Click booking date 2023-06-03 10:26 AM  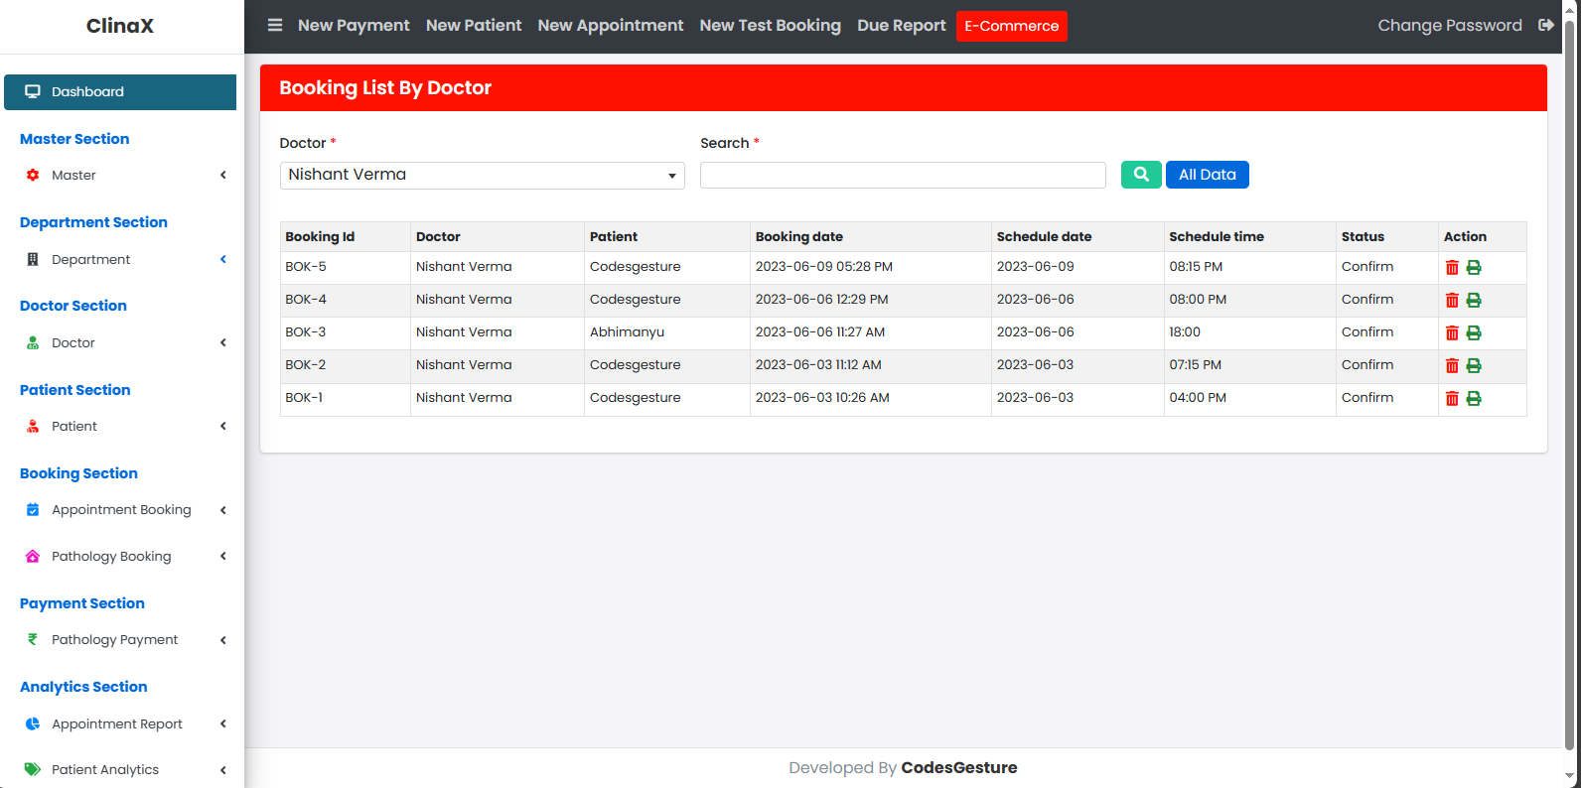coord(822,398)
